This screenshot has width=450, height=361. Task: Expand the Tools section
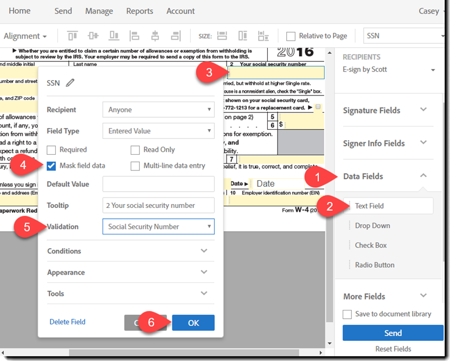(131, 294)
